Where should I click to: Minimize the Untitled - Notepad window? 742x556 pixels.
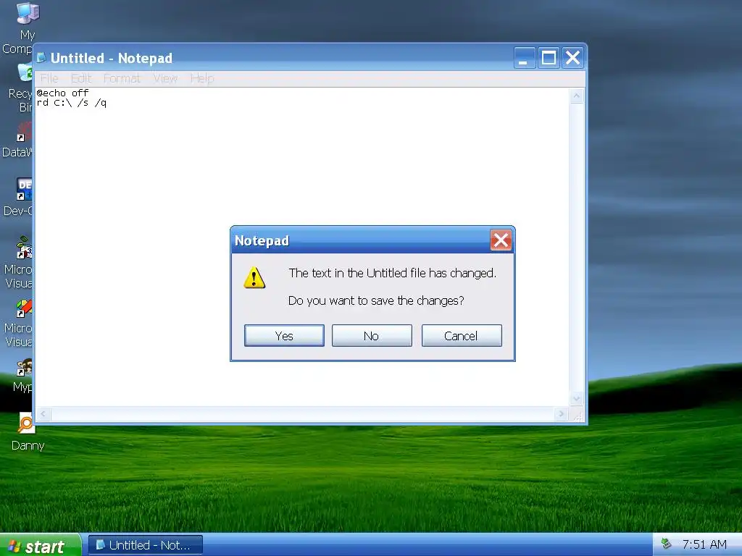coord(525,58)
